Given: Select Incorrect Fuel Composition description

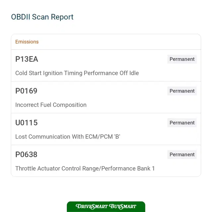Looking at the screenshot, I should point(51,105).
